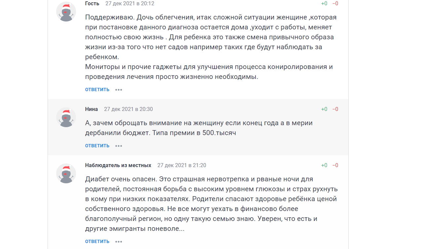Open three-dot menu under Наблюдатель's comment
The width and height of the screenshot is (427, 249).
119,241
